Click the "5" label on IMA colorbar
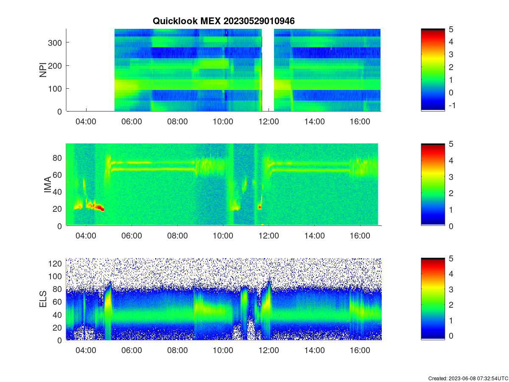This screenshot has height=382, width=509. 451,144
